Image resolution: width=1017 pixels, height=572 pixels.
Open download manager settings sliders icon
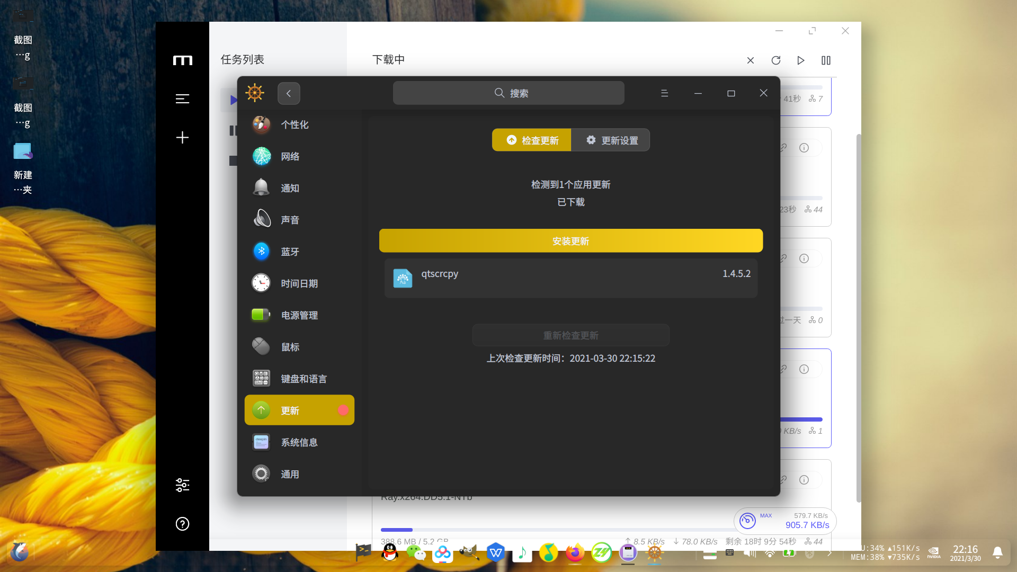[x=182, y=485]
